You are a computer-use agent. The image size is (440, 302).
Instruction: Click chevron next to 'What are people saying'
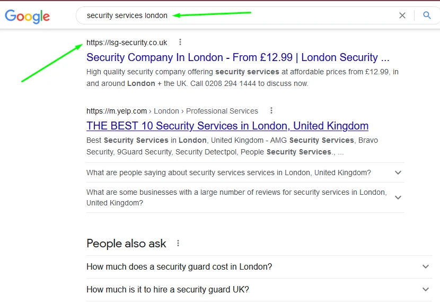[x=398, y=172]
